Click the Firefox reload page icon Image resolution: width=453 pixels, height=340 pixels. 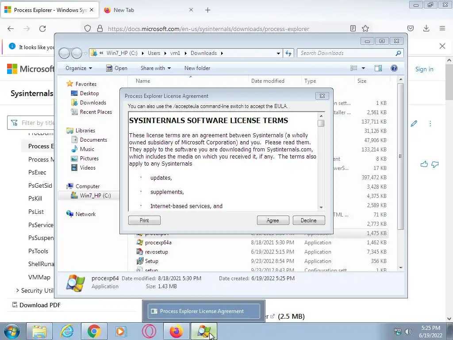[42, 29]
